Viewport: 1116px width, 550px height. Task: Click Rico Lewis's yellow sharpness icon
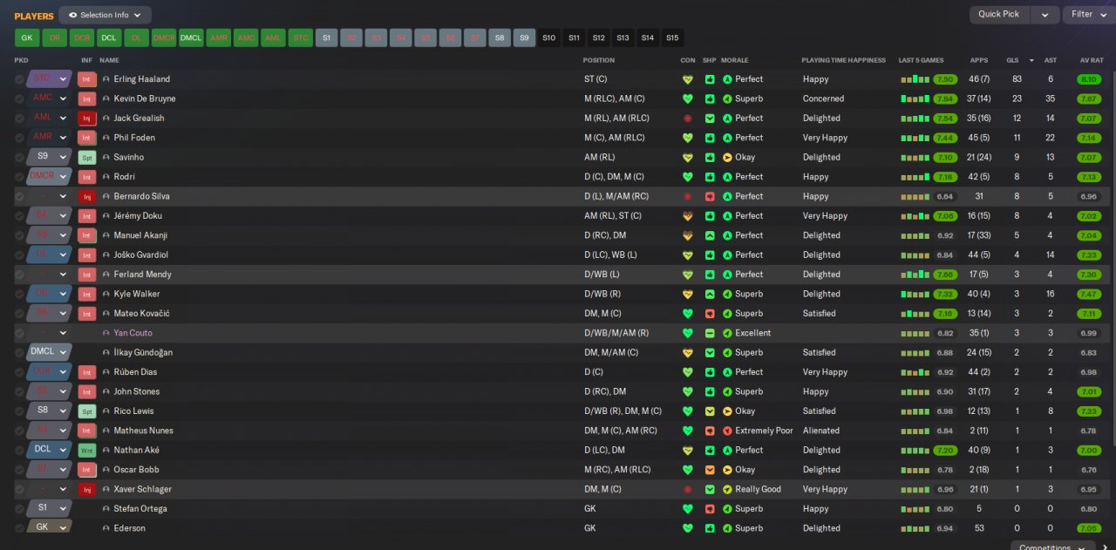(710, 411)
